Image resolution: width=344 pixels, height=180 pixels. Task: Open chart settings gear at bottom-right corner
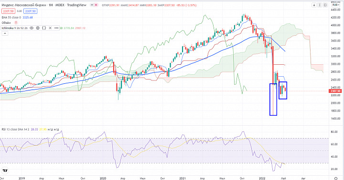(x=336, y=178)
